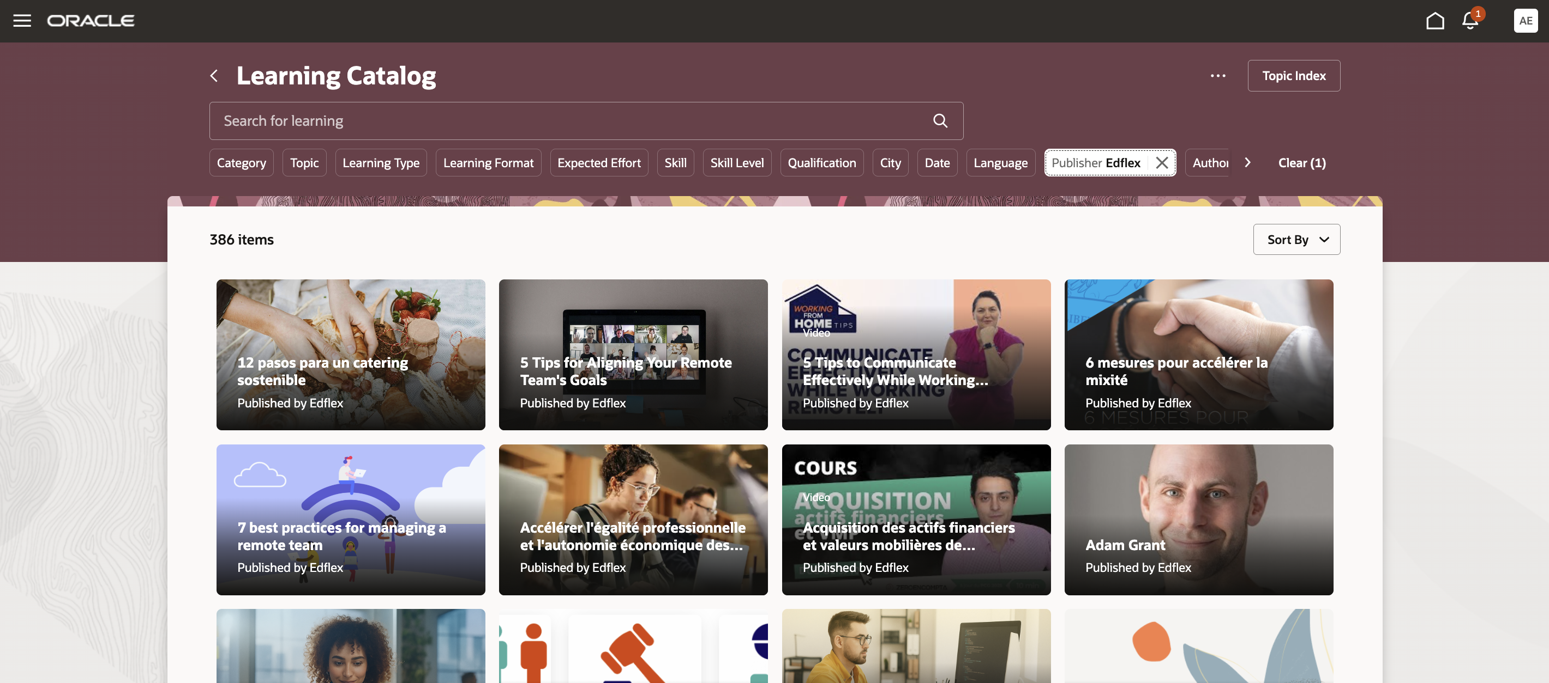Remove the Publisher Edflex filter
This screenshot has height=683, width=1549.
[x=1162, y=163]
